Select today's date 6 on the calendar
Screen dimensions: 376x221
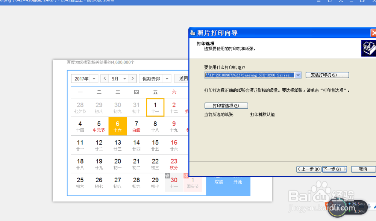[x=117, y=127]
